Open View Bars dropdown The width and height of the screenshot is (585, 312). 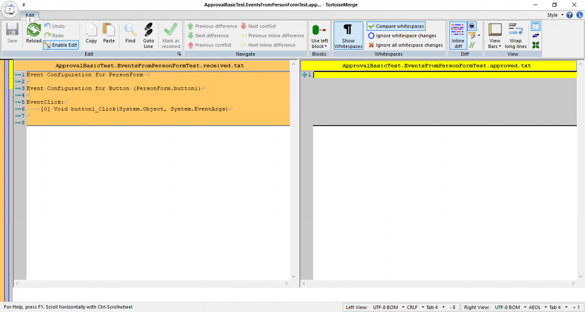[x=495, y=36]
